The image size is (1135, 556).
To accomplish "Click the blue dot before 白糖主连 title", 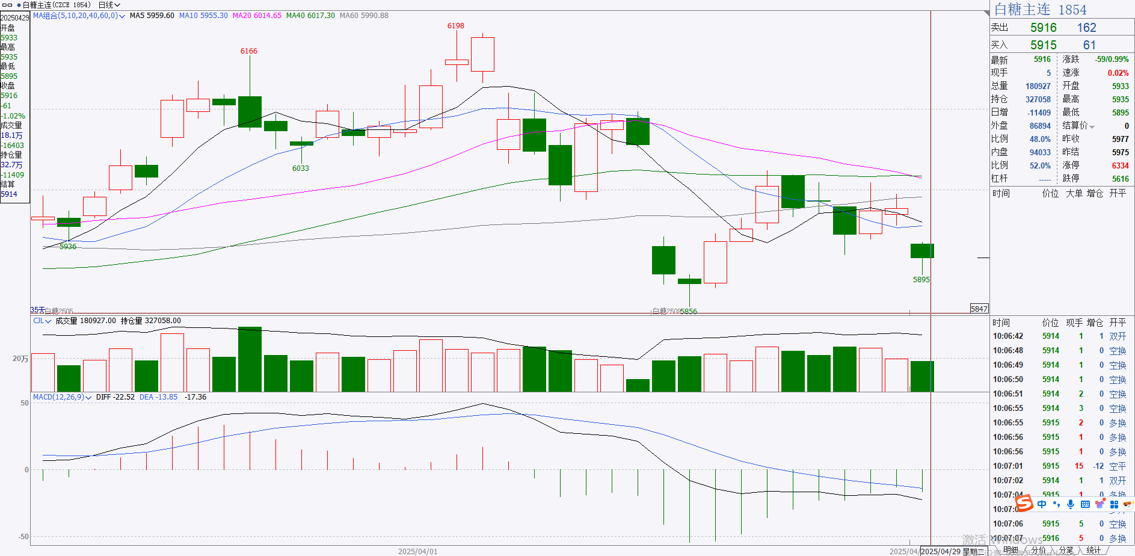I will pos(19,5).
